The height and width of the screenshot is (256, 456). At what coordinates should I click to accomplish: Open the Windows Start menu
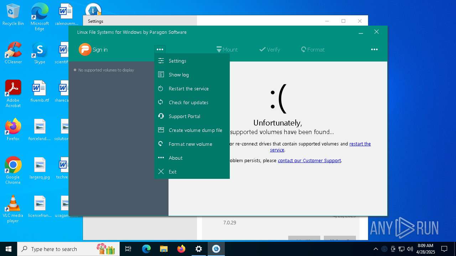tap(9, 249)
